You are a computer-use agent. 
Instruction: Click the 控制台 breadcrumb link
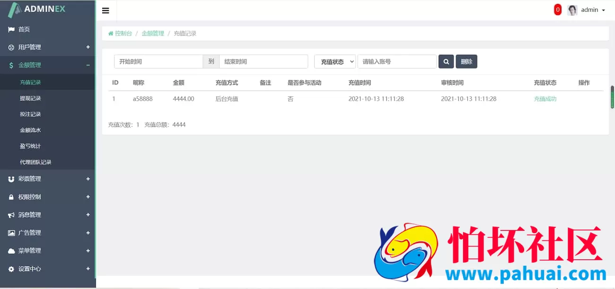click(123, 33)
